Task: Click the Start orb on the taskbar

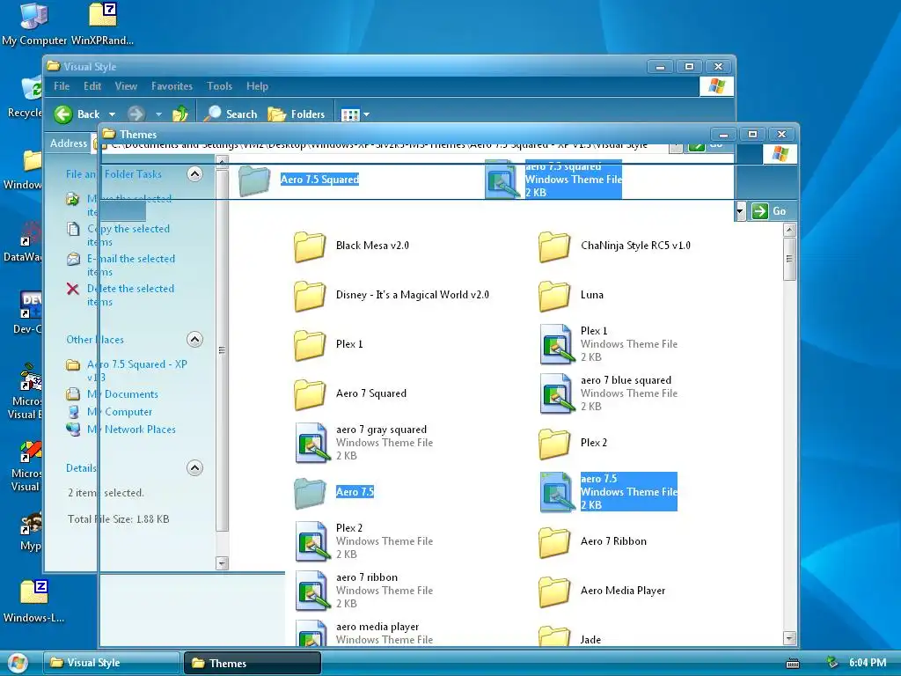Action: coord(18,663)
